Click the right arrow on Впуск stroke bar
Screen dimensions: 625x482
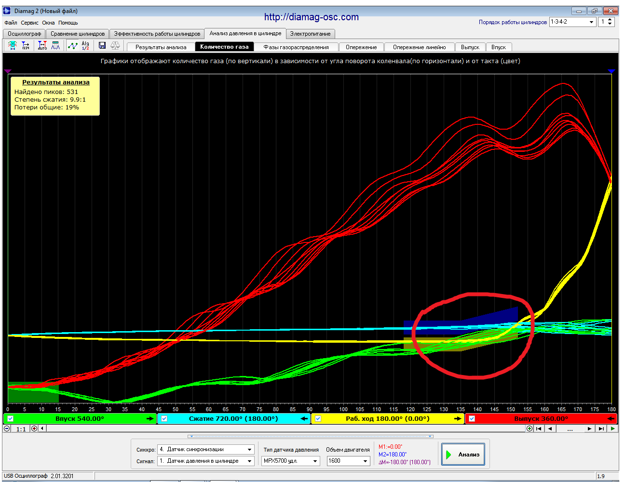[150, 419]
